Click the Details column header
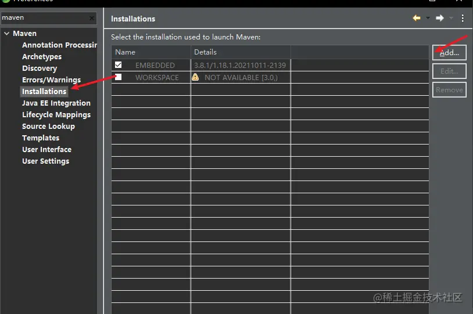473x314 pixels. (x=241, y=52)
